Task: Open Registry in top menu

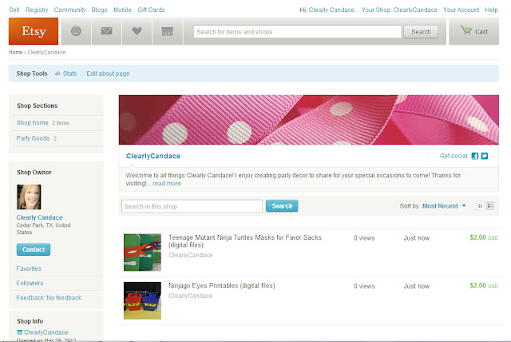Action: 37,10
